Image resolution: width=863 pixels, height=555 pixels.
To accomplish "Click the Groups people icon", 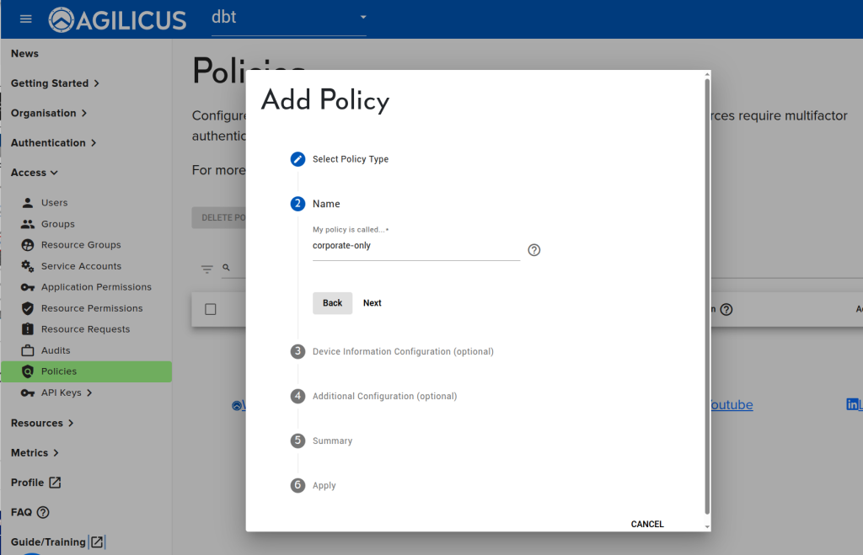I will 28,223.
